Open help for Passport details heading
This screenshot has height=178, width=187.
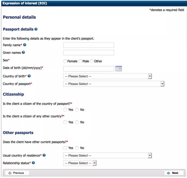[x=36, y=29]
